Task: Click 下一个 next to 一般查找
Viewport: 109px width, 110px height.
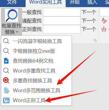Action: point(89,12)
